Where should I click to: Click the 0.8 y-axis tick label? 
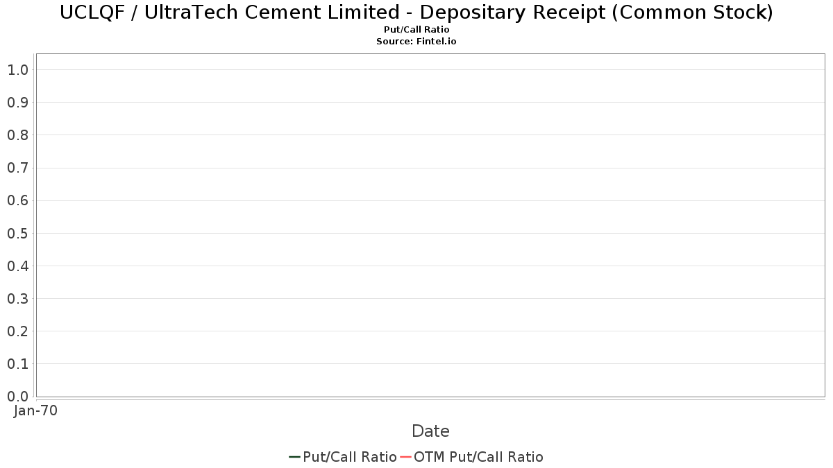pos(17,135)
